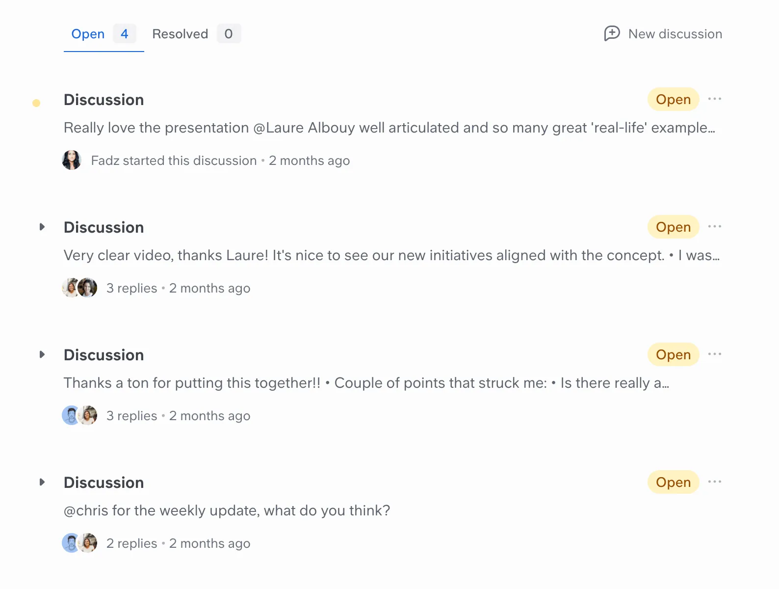The height and width of the screenshot is (589, 779).
Task: Toggle Open status on Fadz's discussion
Action: point(673,99)
